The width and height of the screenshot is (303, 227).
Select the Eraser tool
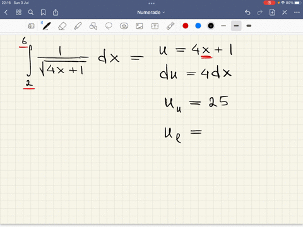[x=62, y=26]
